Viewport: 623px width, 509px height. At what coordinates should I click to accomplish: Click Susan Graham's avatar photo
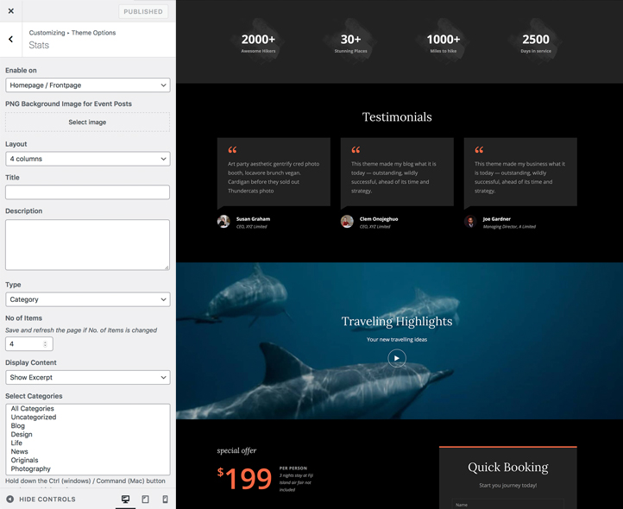pos(223,222)
